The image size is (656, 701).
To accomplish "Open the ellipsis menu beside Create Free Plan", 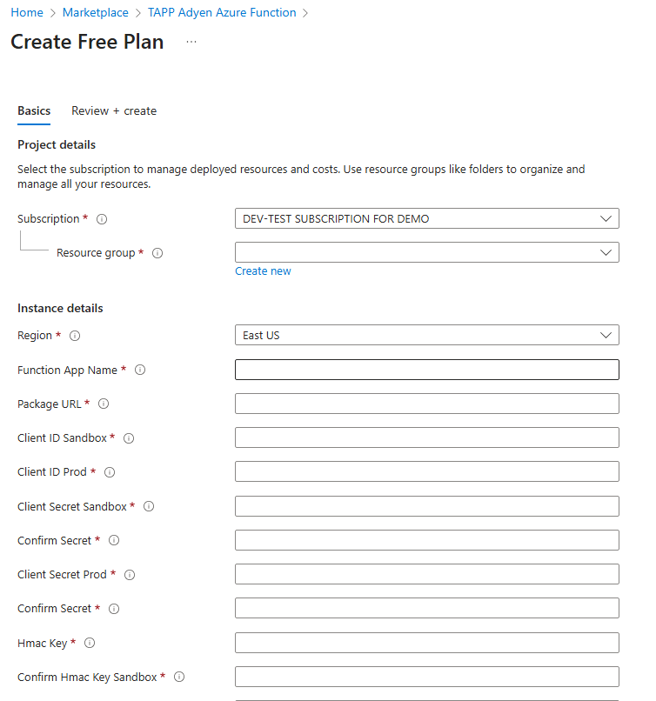I will (191, 42).
